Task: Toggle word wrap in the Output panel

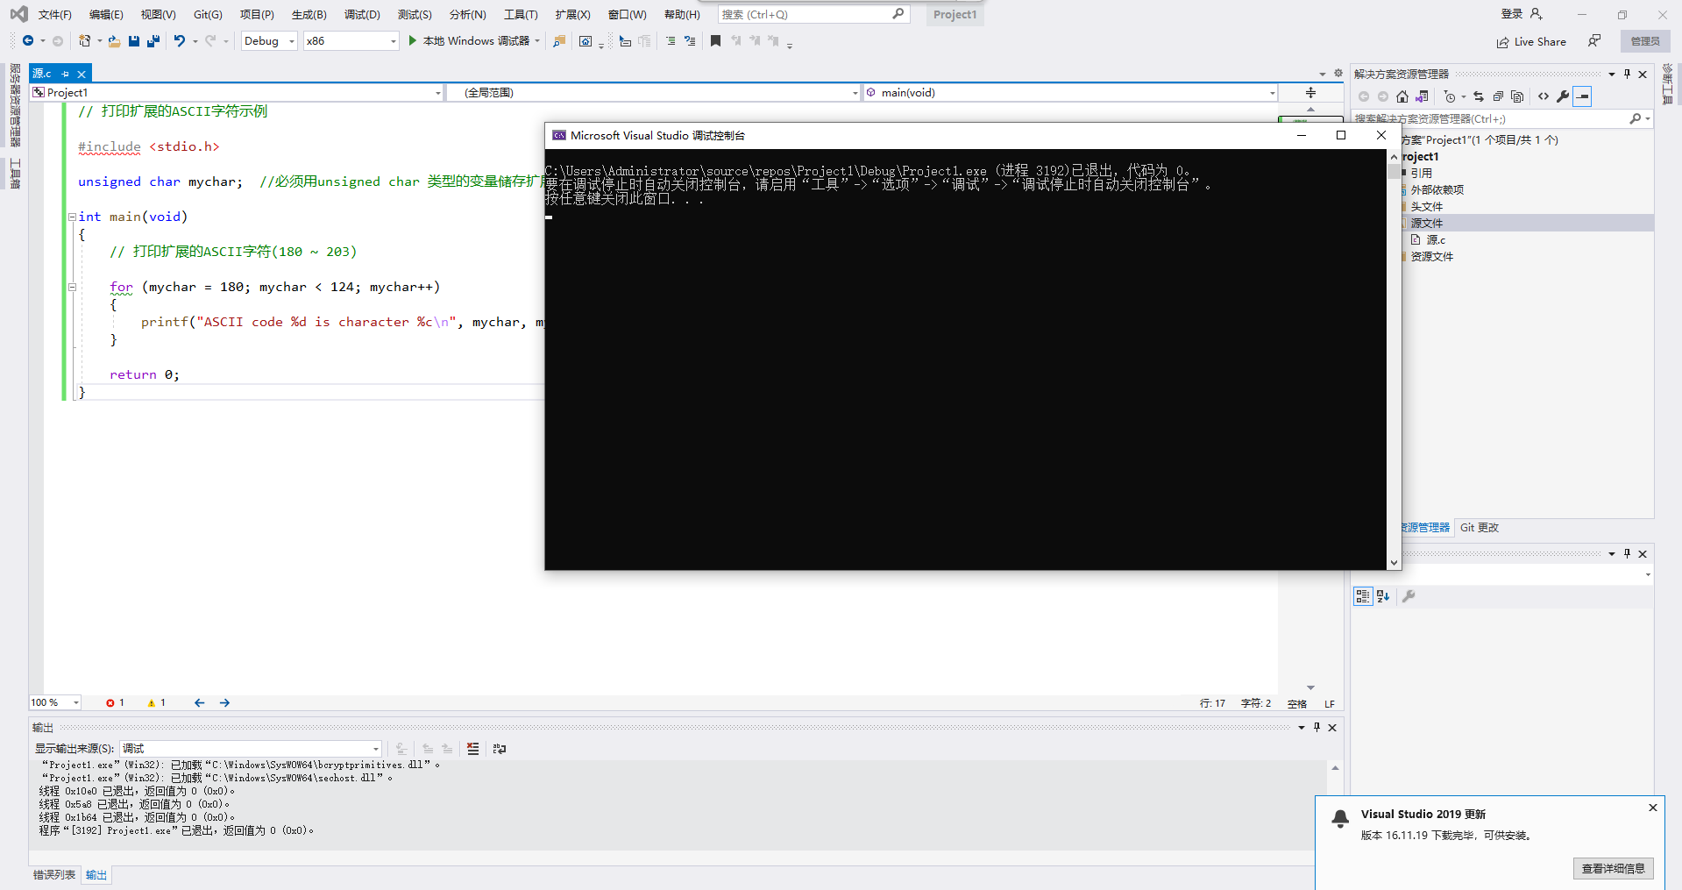Action: [500, 748]
